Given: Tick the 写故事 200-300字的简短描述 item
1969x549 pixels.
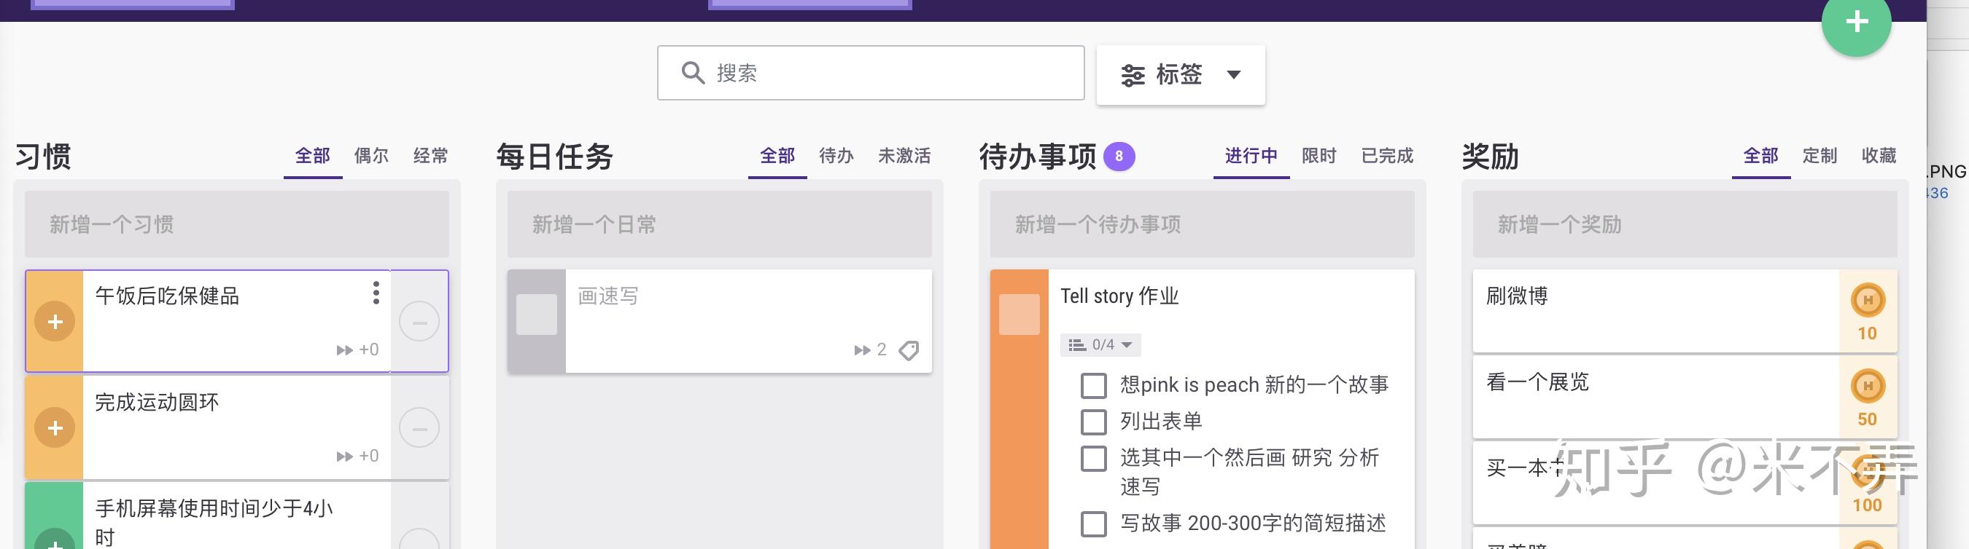Looking at the screenshot, I should click(1093, 524).
